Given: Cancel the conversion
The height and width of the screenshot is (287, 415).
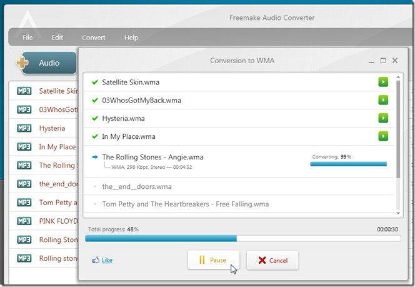Looking at the screenshot, I should coord(272,260).
